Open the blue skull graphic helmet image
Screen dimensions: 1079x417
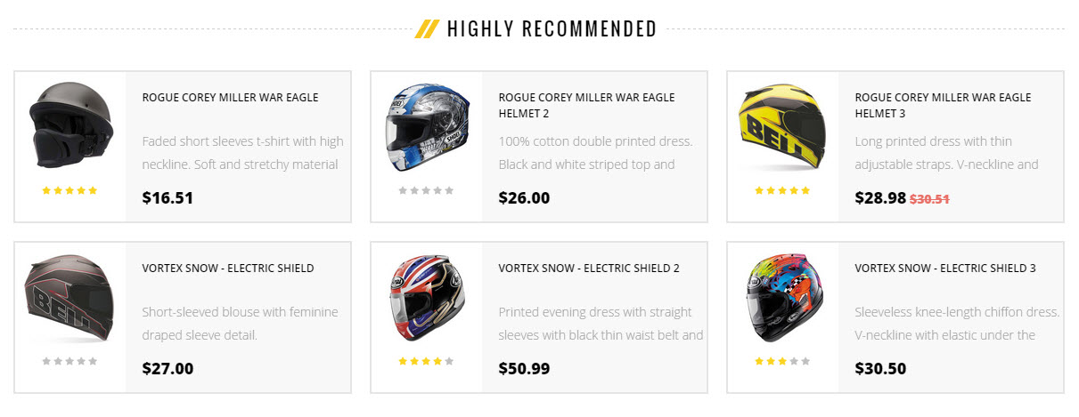pyautogui.click(x=426, y=127)
